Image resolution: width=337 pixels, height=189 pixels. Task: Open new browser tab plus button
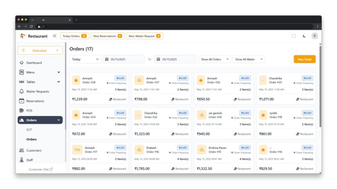click(76, 20)
